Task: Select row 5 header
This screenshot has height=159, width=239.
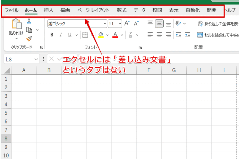Action: [x=6, y=113]
